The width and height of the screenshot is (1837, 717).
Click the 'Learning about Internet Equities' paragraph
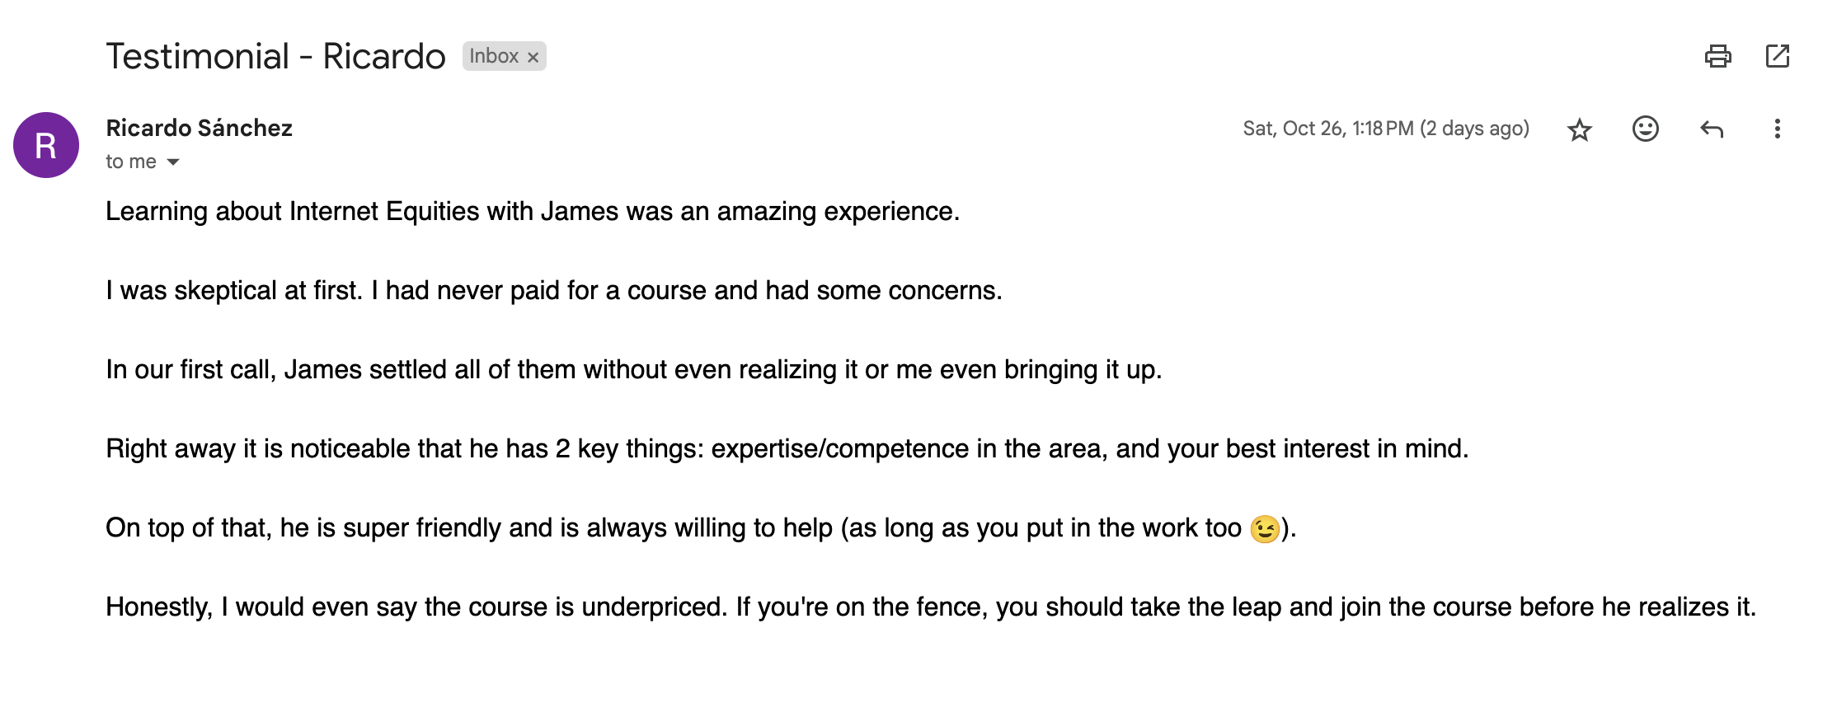pyautogui.click(x=533, y=211)
